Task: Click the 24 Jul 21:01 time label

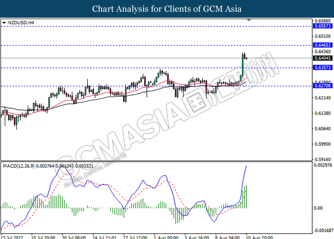Action: point(104,237)
